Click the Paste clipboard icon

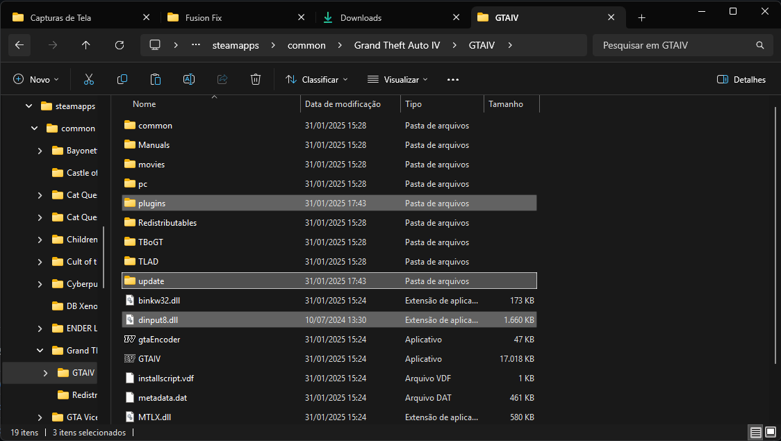[x=156, y=80]
